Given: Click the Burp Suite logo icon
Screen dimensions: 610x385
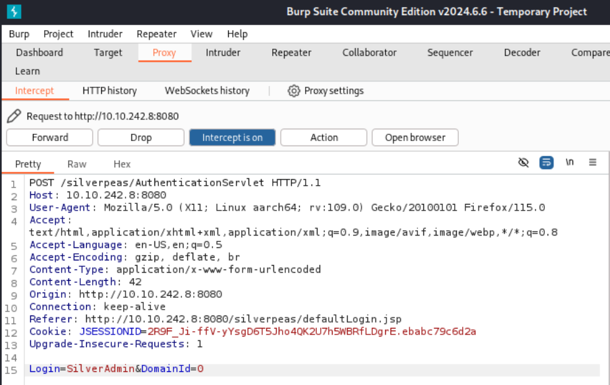Looking at the screenshot, I should 14,11.
